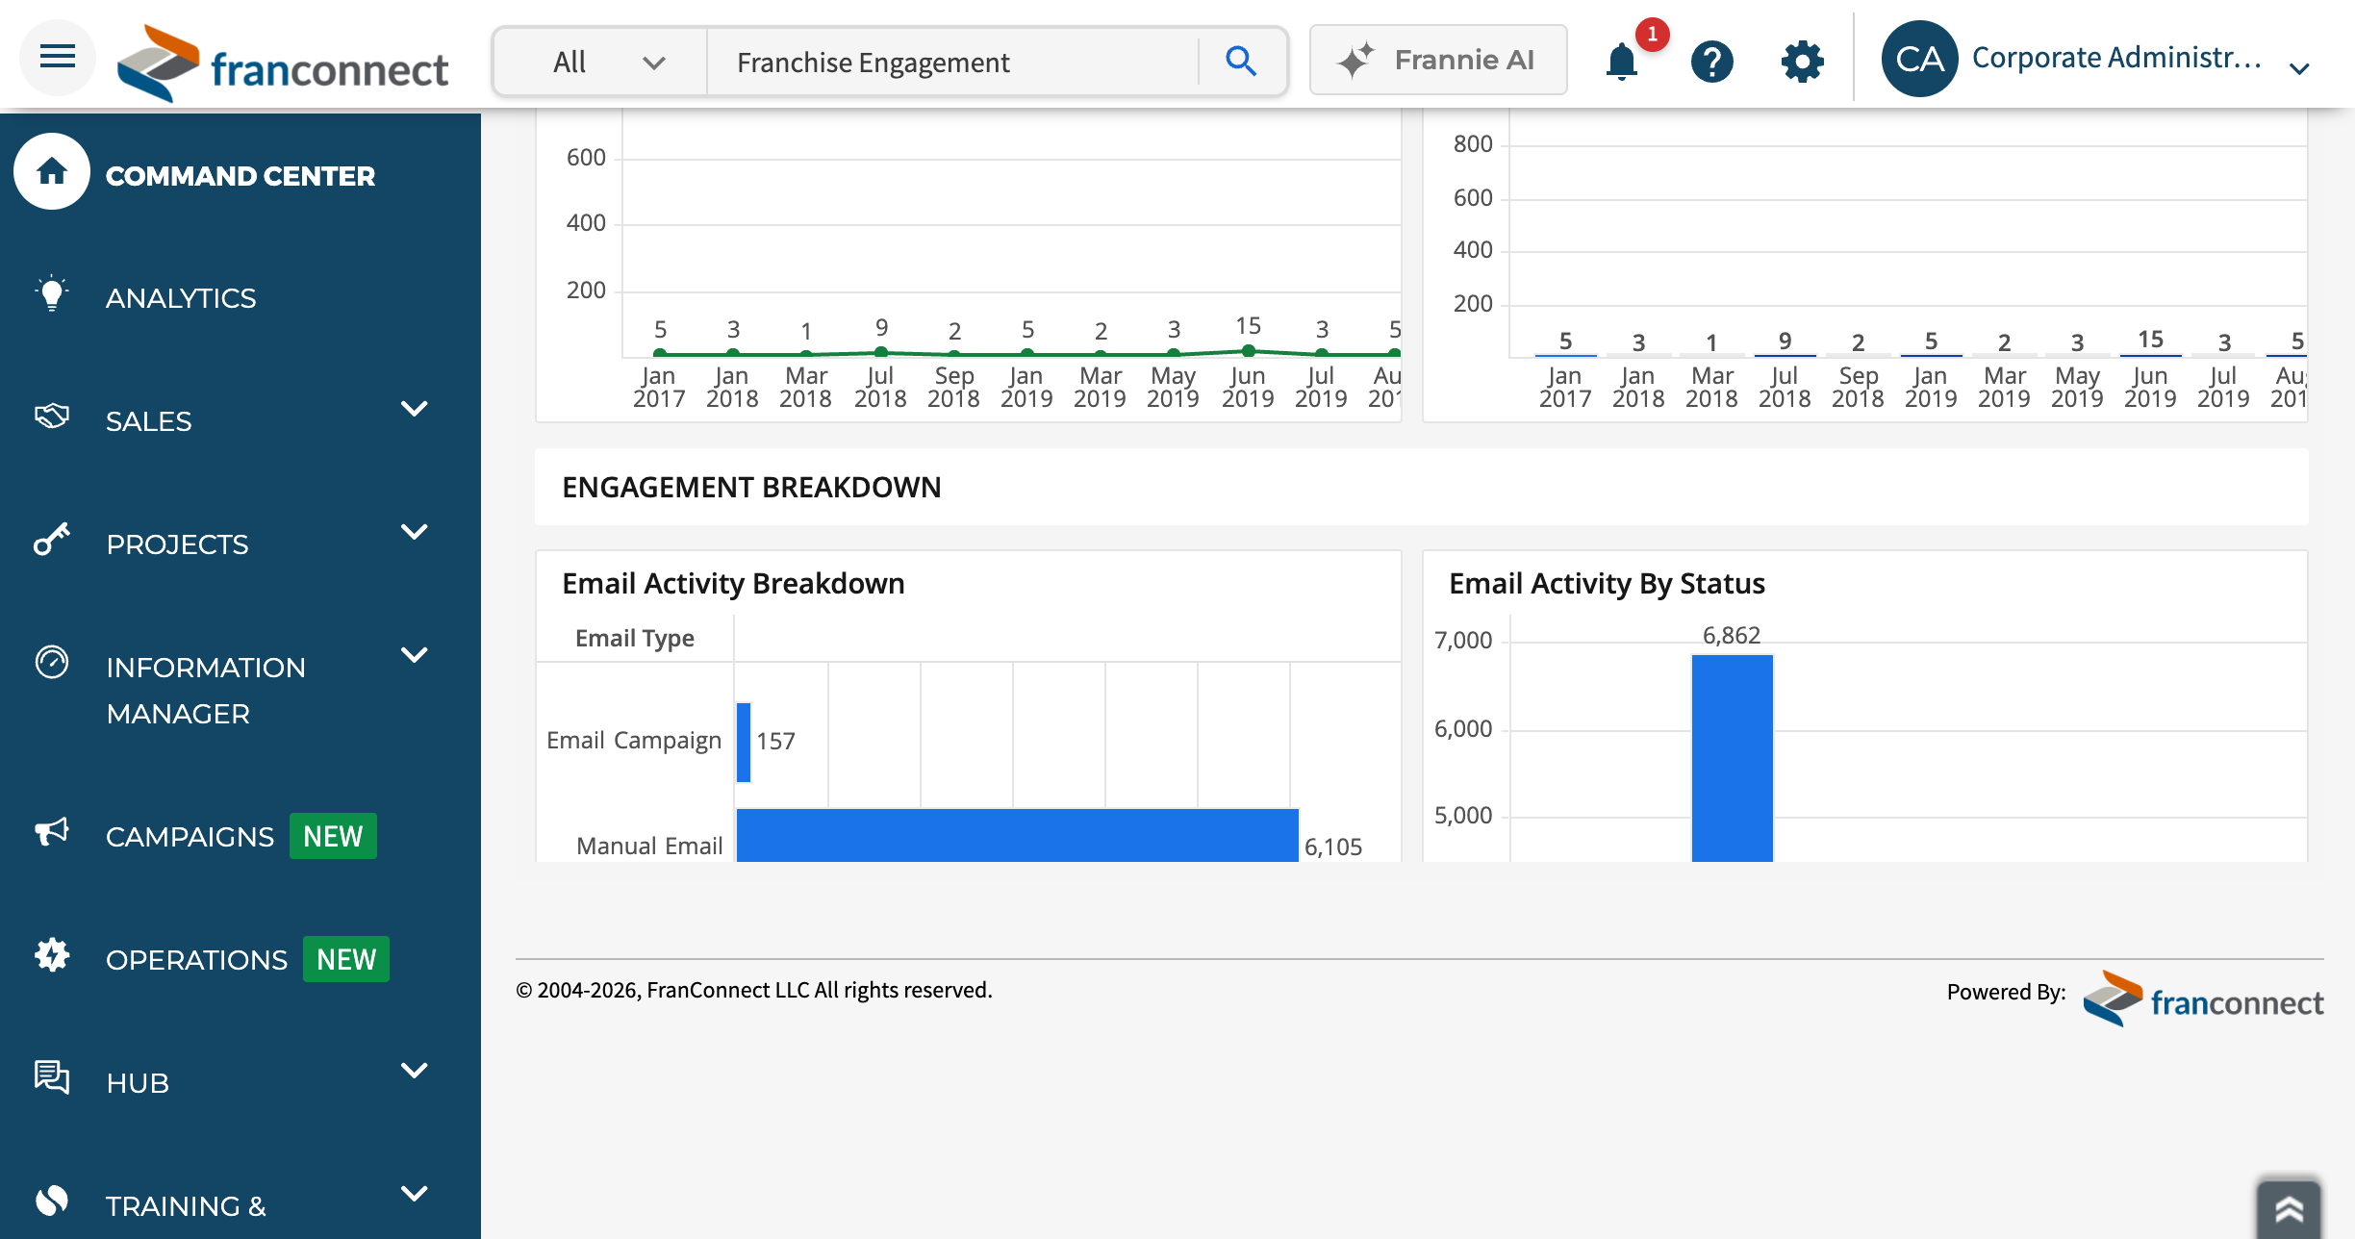Click the Operations gear icon
Viewport: 2355px width, 1239px height.
[52, 954]
